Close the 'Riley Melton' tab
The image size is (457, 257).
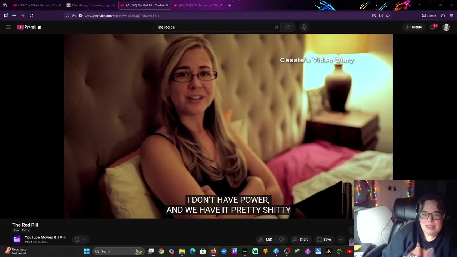114,5
